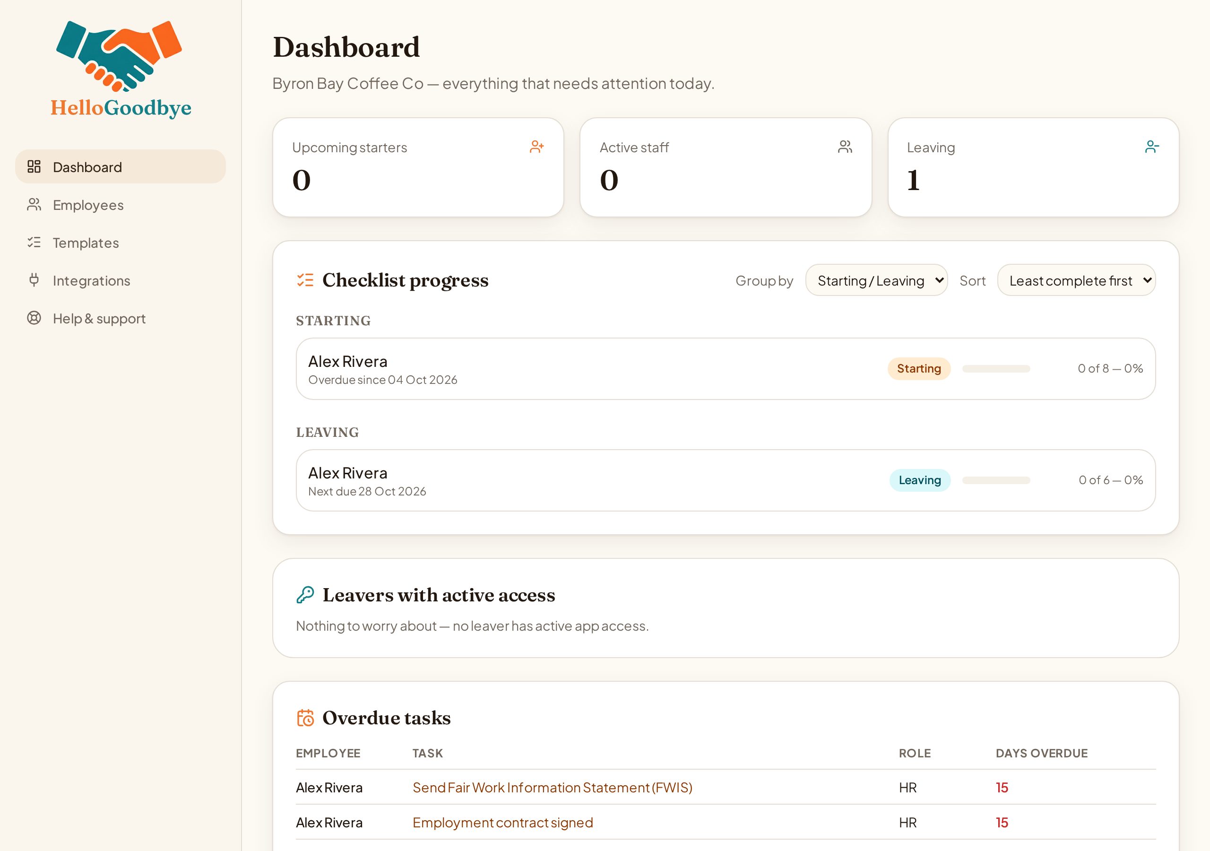Open the Sort Least complete first dropdown
The width and height of the screenshot is (1210, 851).
1077,280
